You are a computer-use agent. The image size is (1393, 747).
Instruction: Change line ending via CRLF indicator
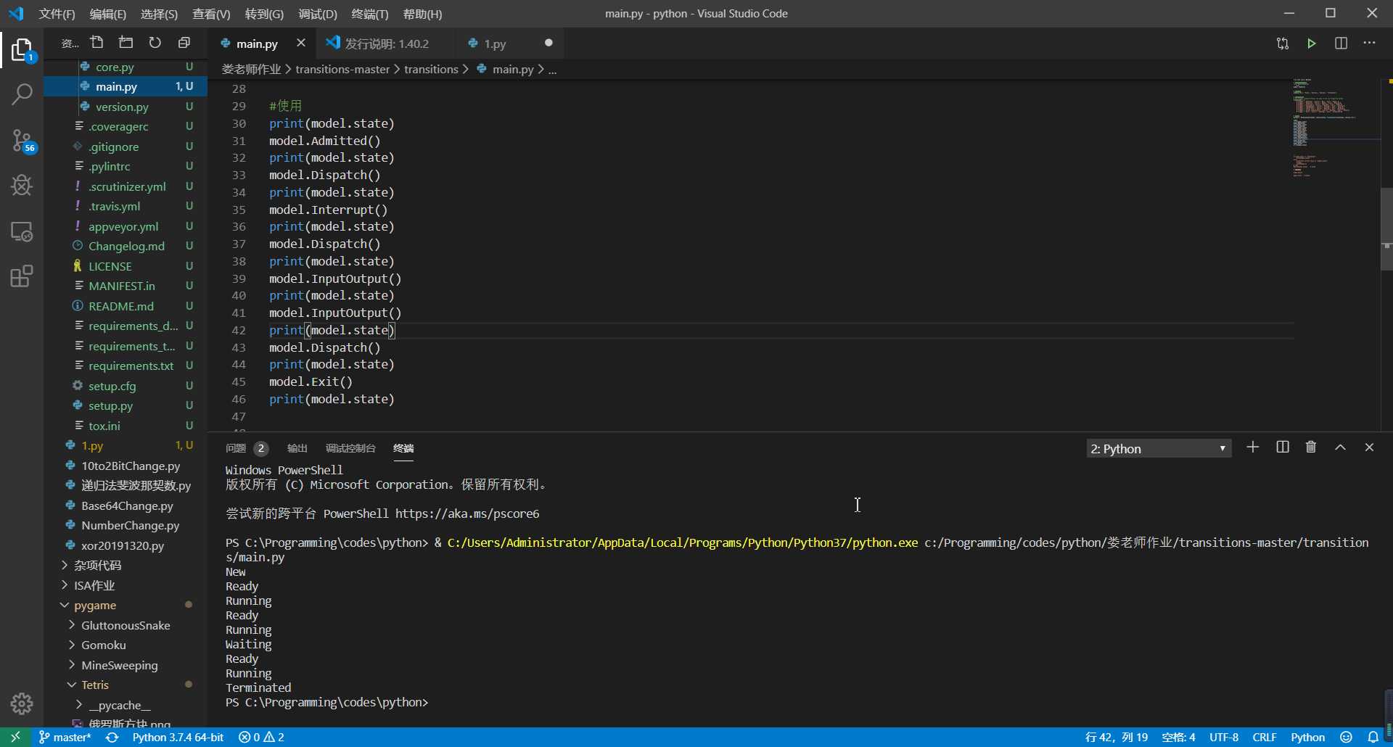[x=1265, y=737]
